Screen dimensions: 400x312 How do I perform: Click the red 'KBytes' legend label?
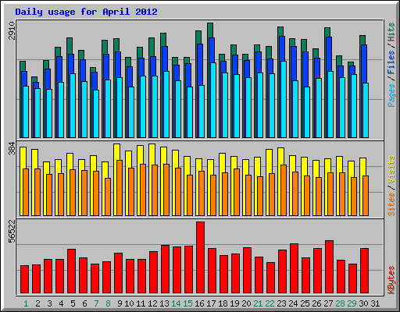391,280
